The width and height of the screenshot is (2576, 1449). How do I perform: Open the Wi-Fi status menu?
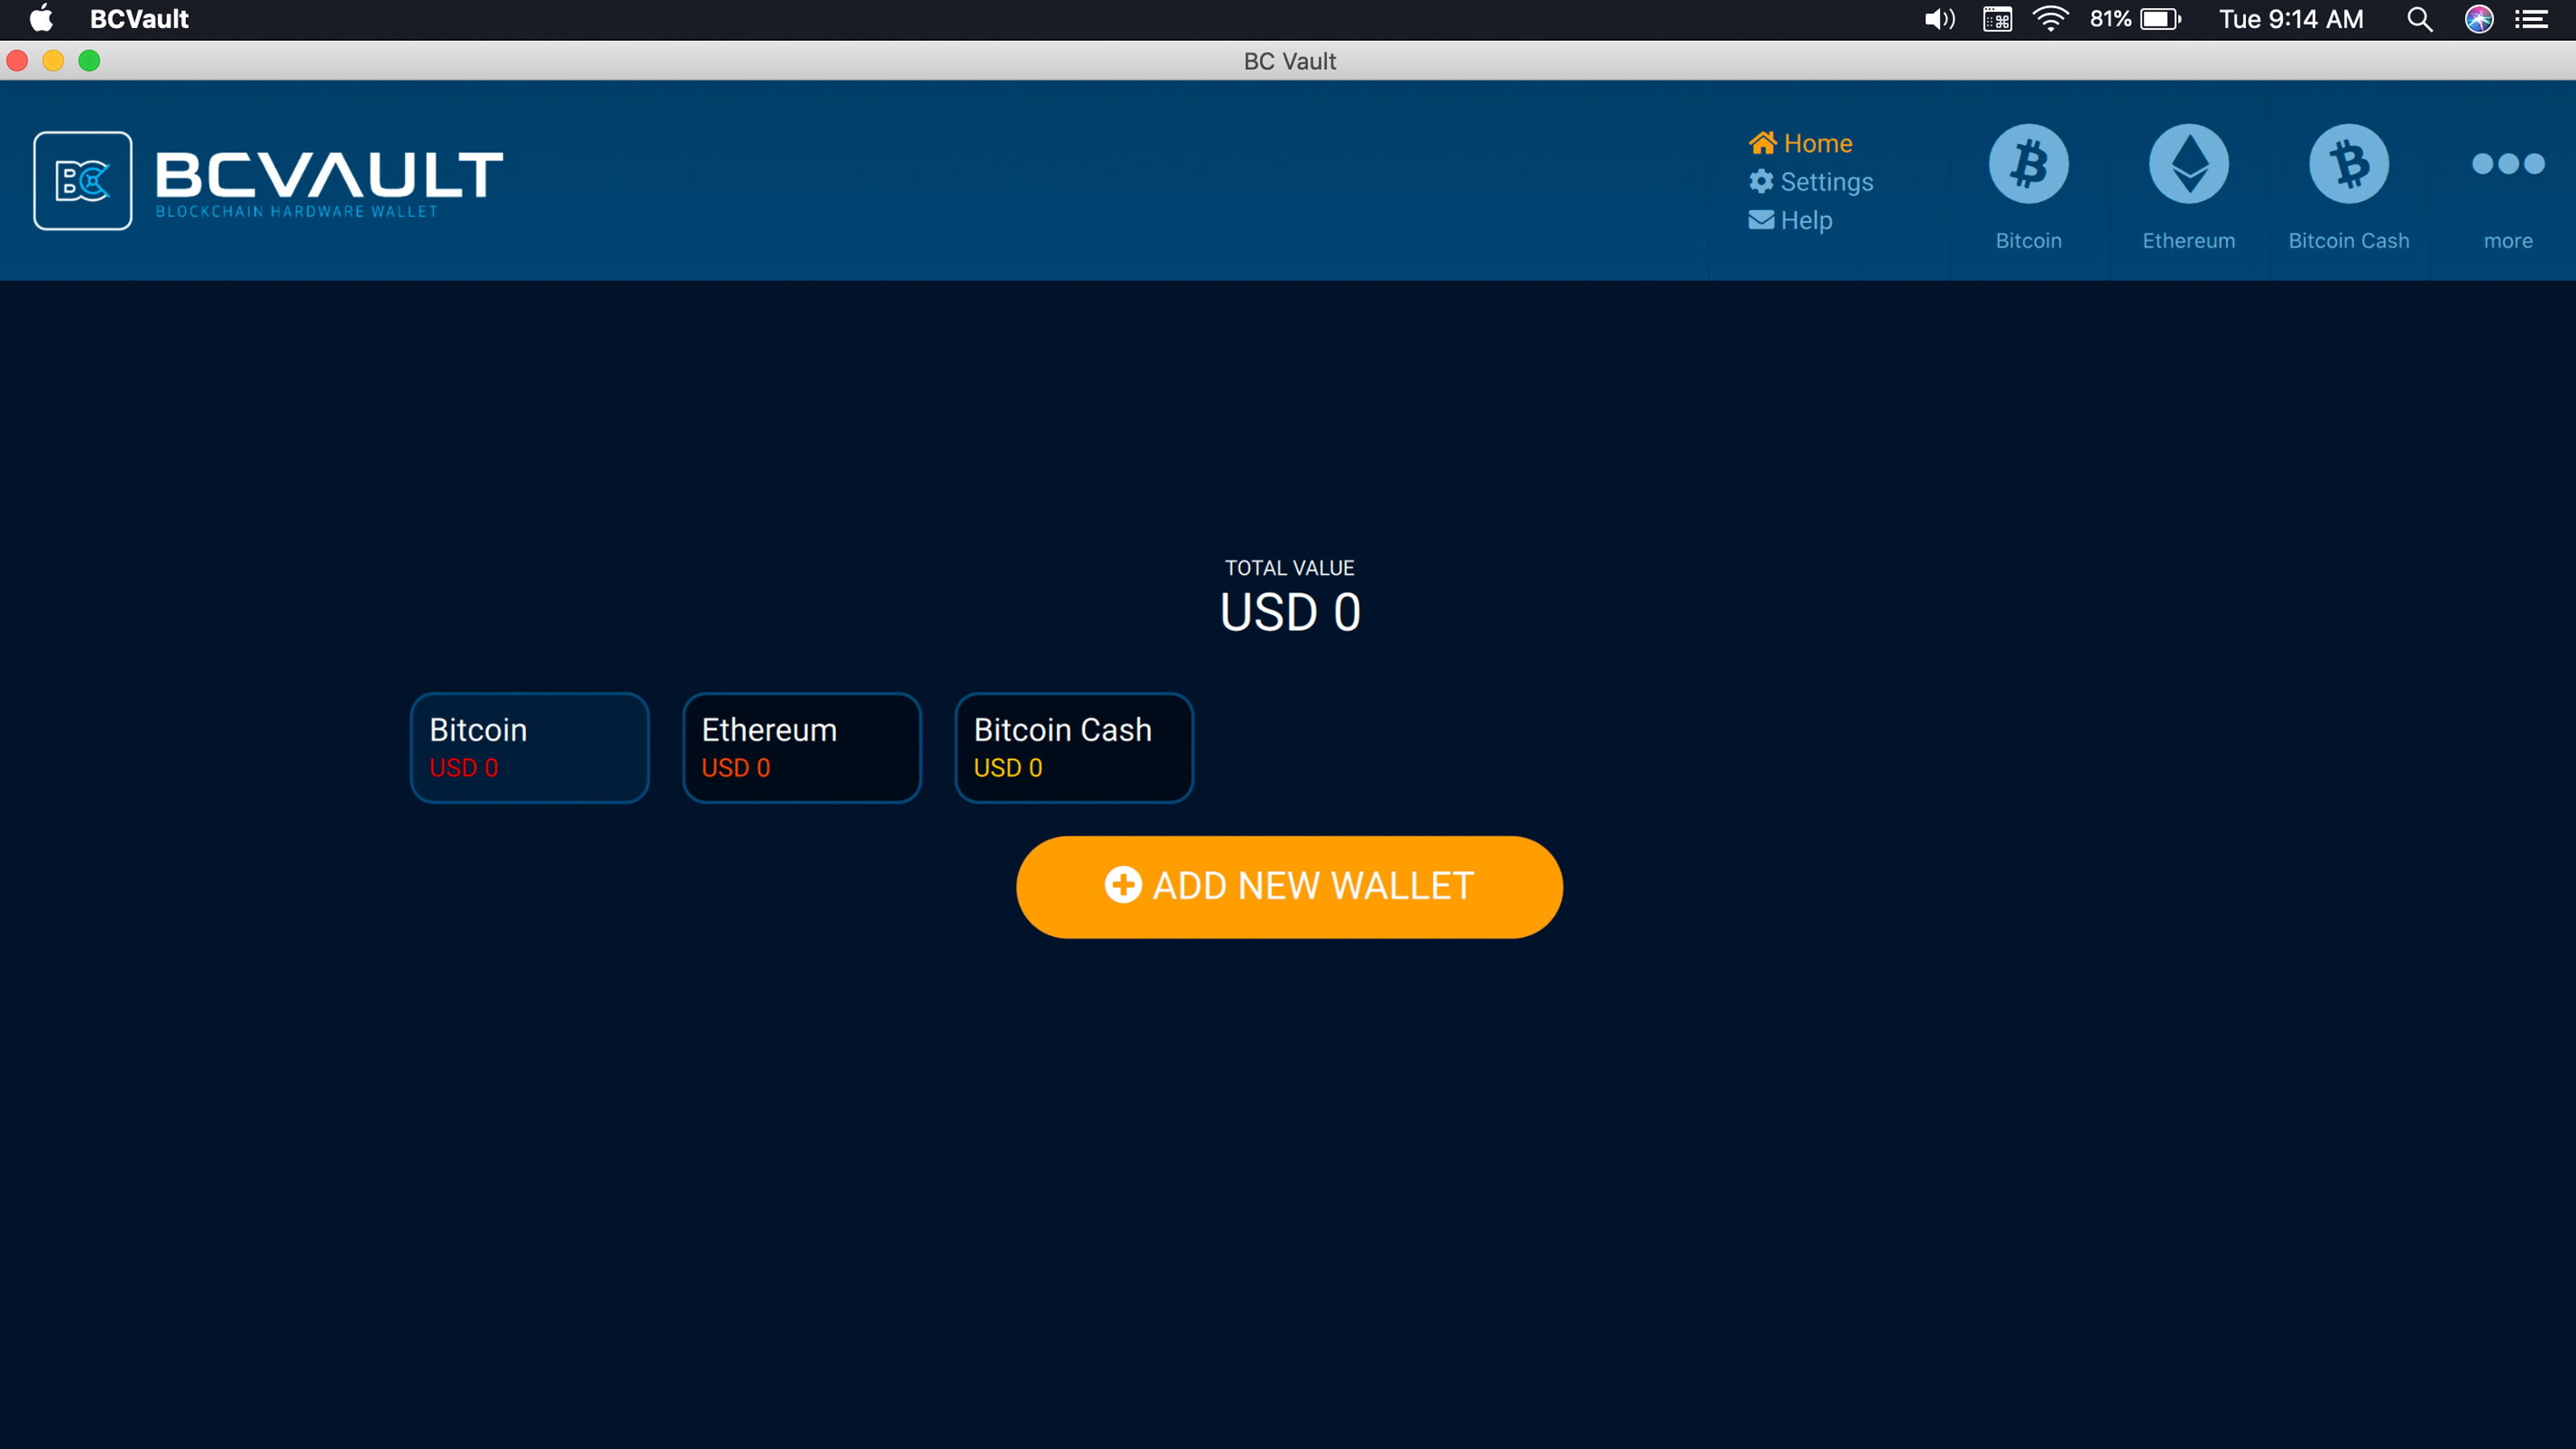pos(2051,19)
